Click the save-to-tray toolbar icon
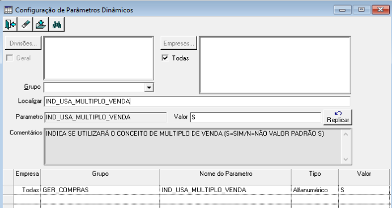The image size is (392, 208). pyautogui.click(x=41, y=24)
